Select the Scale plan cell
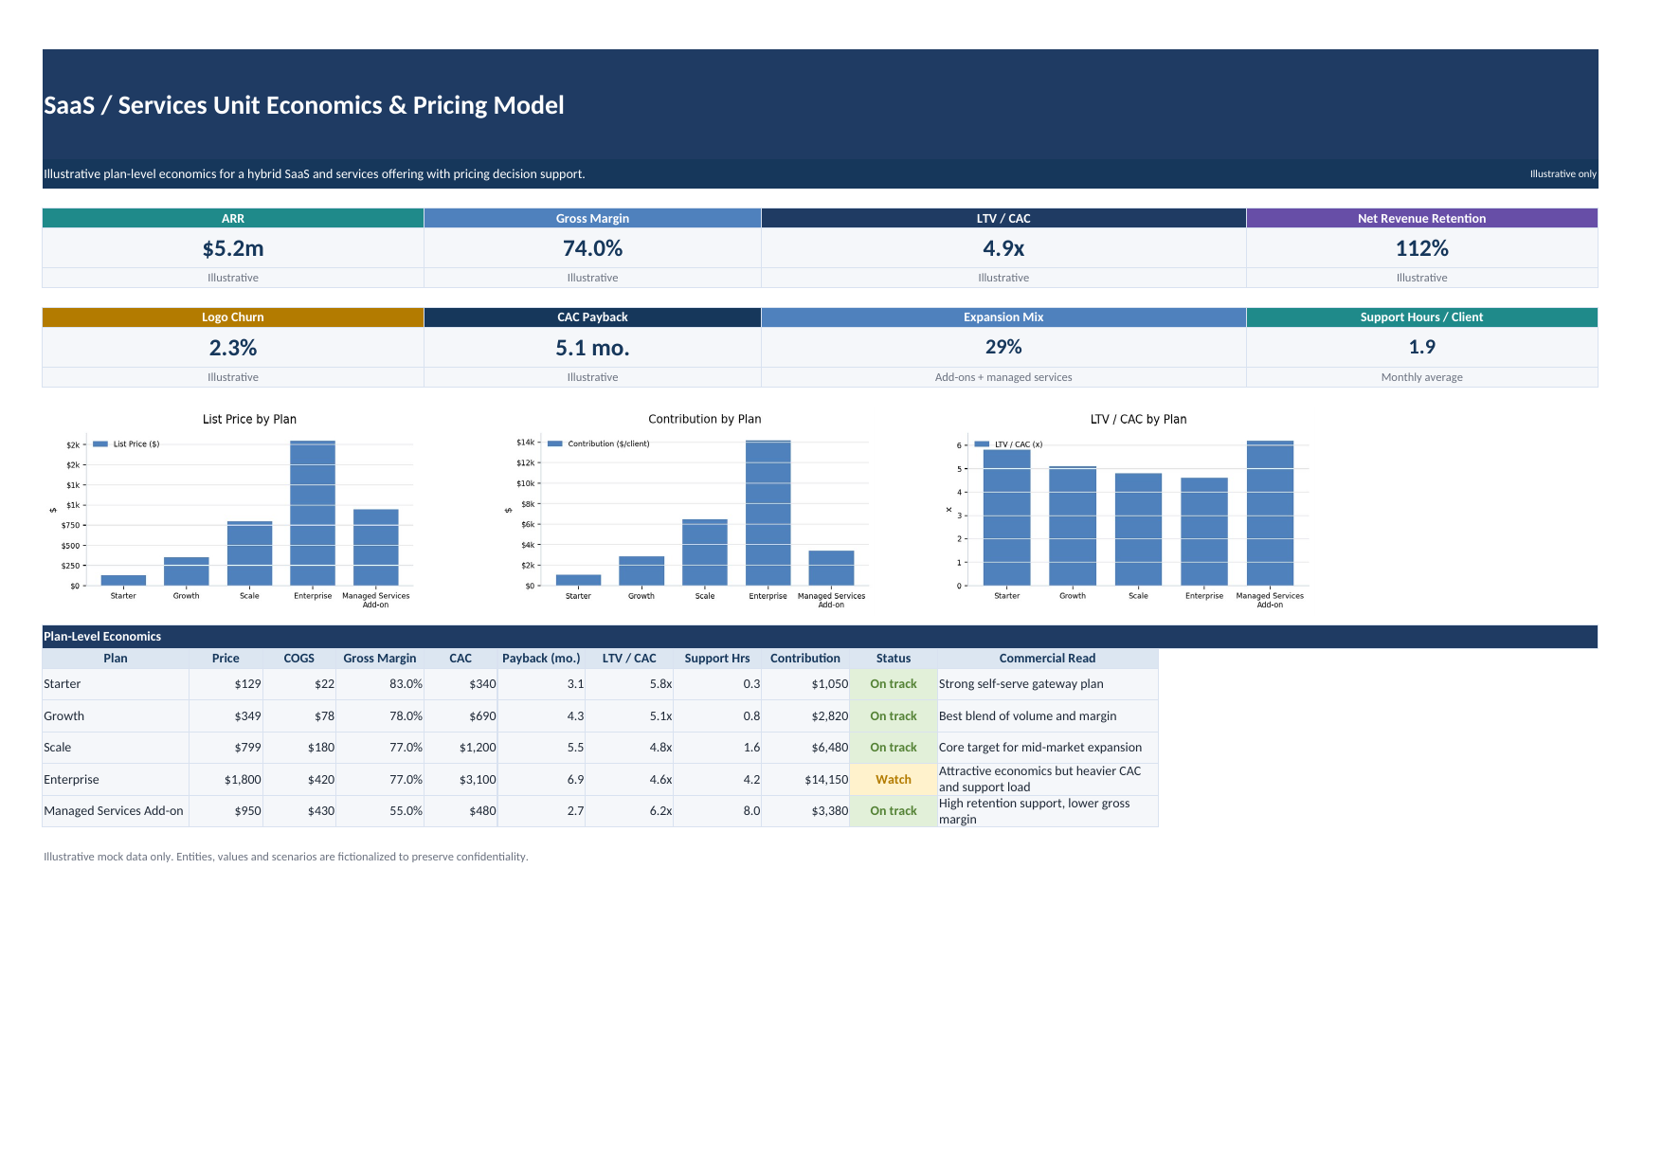 [116, 748]
